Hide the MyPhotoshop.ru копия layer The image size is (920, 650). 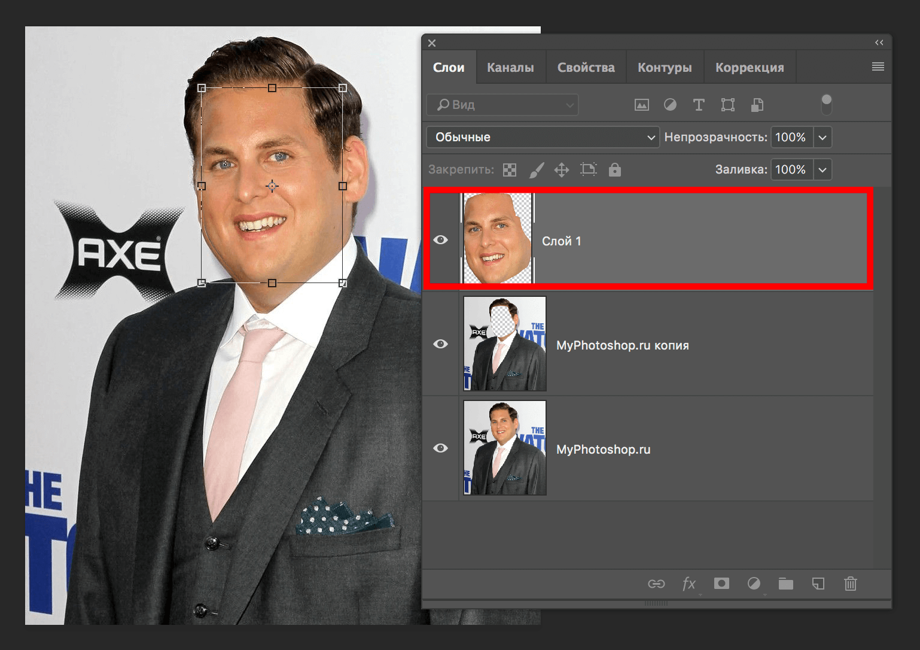click(x=441, y=344)
